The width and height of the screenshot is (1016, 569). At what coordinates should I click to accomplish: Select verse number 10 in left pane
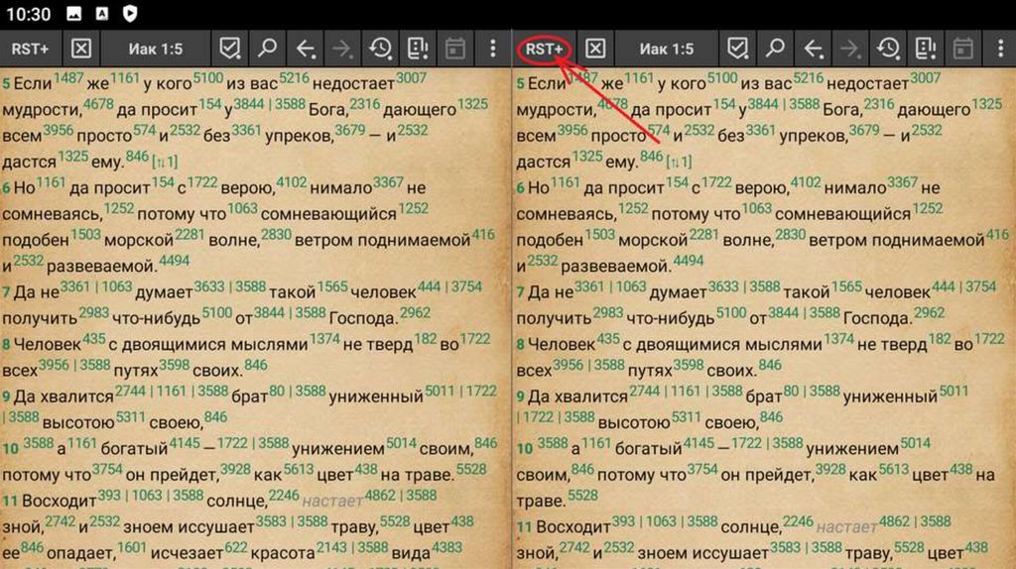10,449
